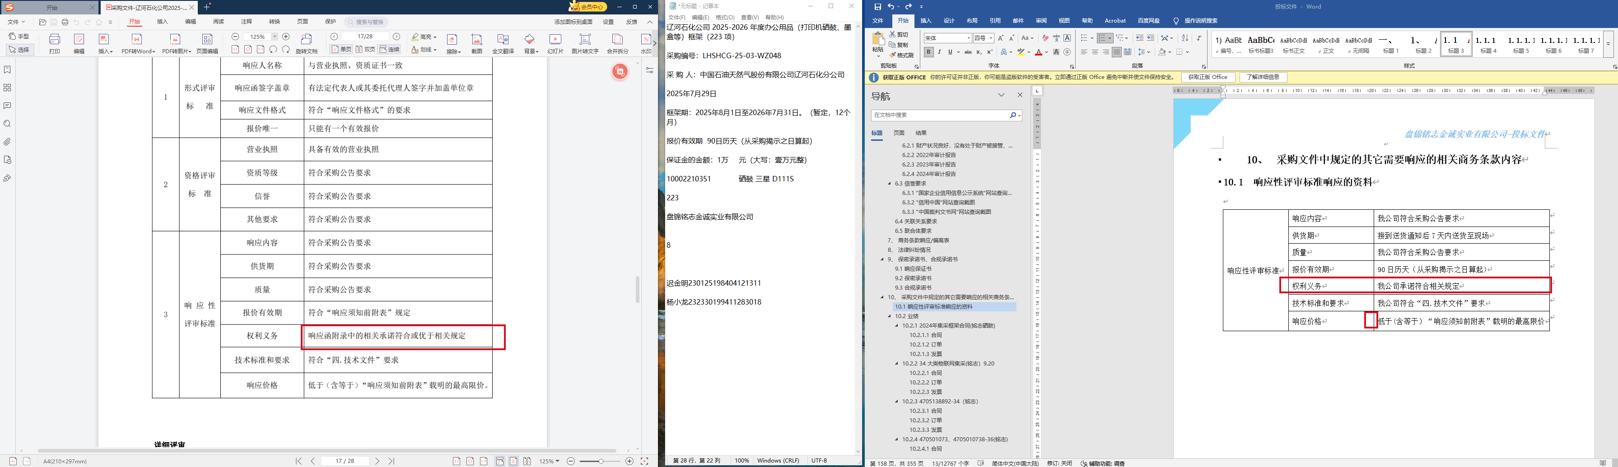Jump to last page in the PDF status bar
Screen dimensions: 1618x467
pos(392,461)
